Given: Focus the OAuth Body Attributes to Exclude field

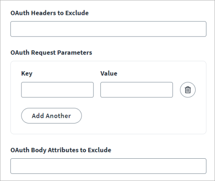Looking at the screenshot, I should (108, 166).
